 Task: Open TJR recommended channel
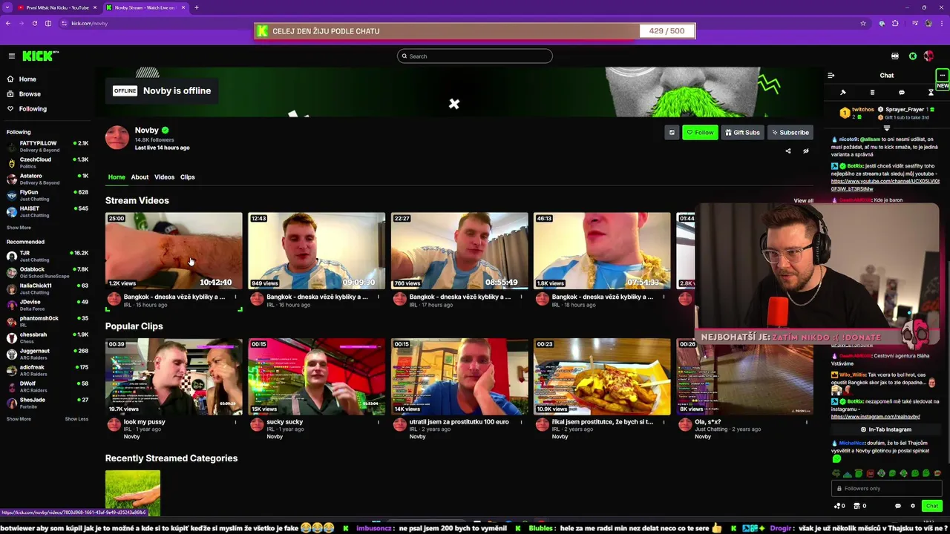46,256
